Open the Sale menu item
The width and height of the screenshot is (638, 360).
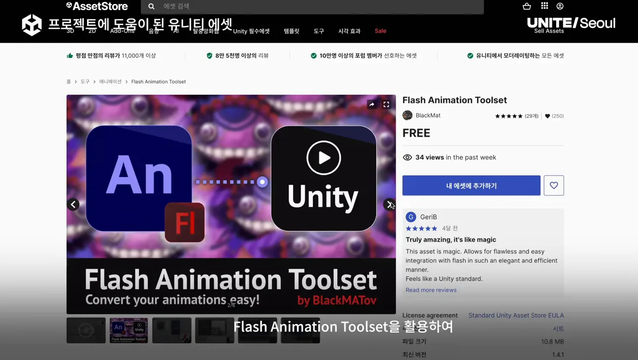381,31
